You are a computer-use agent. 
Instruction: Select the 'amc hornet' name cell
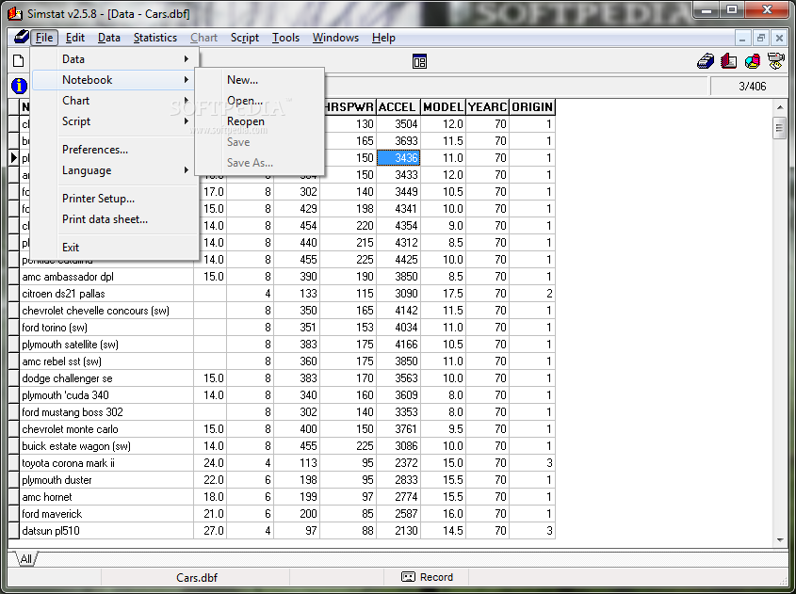(x=106, y=497)
